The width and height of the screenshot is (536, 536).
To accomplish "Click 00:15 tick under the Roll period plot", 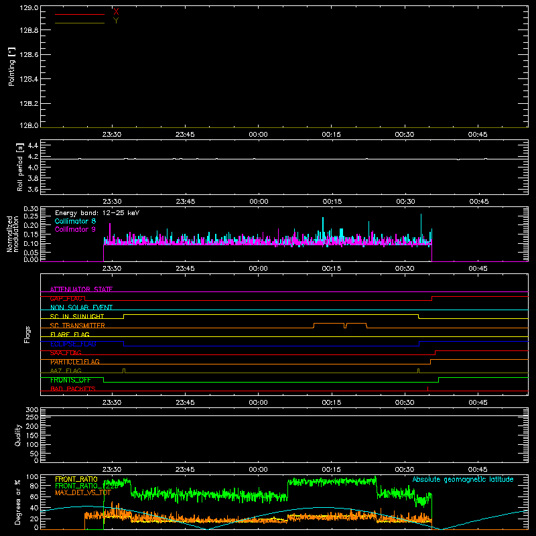I will click(x=332, y=202).
